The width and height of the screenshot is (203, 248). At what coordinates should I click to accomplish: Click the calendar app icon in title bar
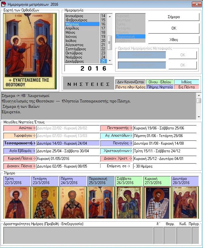pyautogui.click(x=3, y=4)
